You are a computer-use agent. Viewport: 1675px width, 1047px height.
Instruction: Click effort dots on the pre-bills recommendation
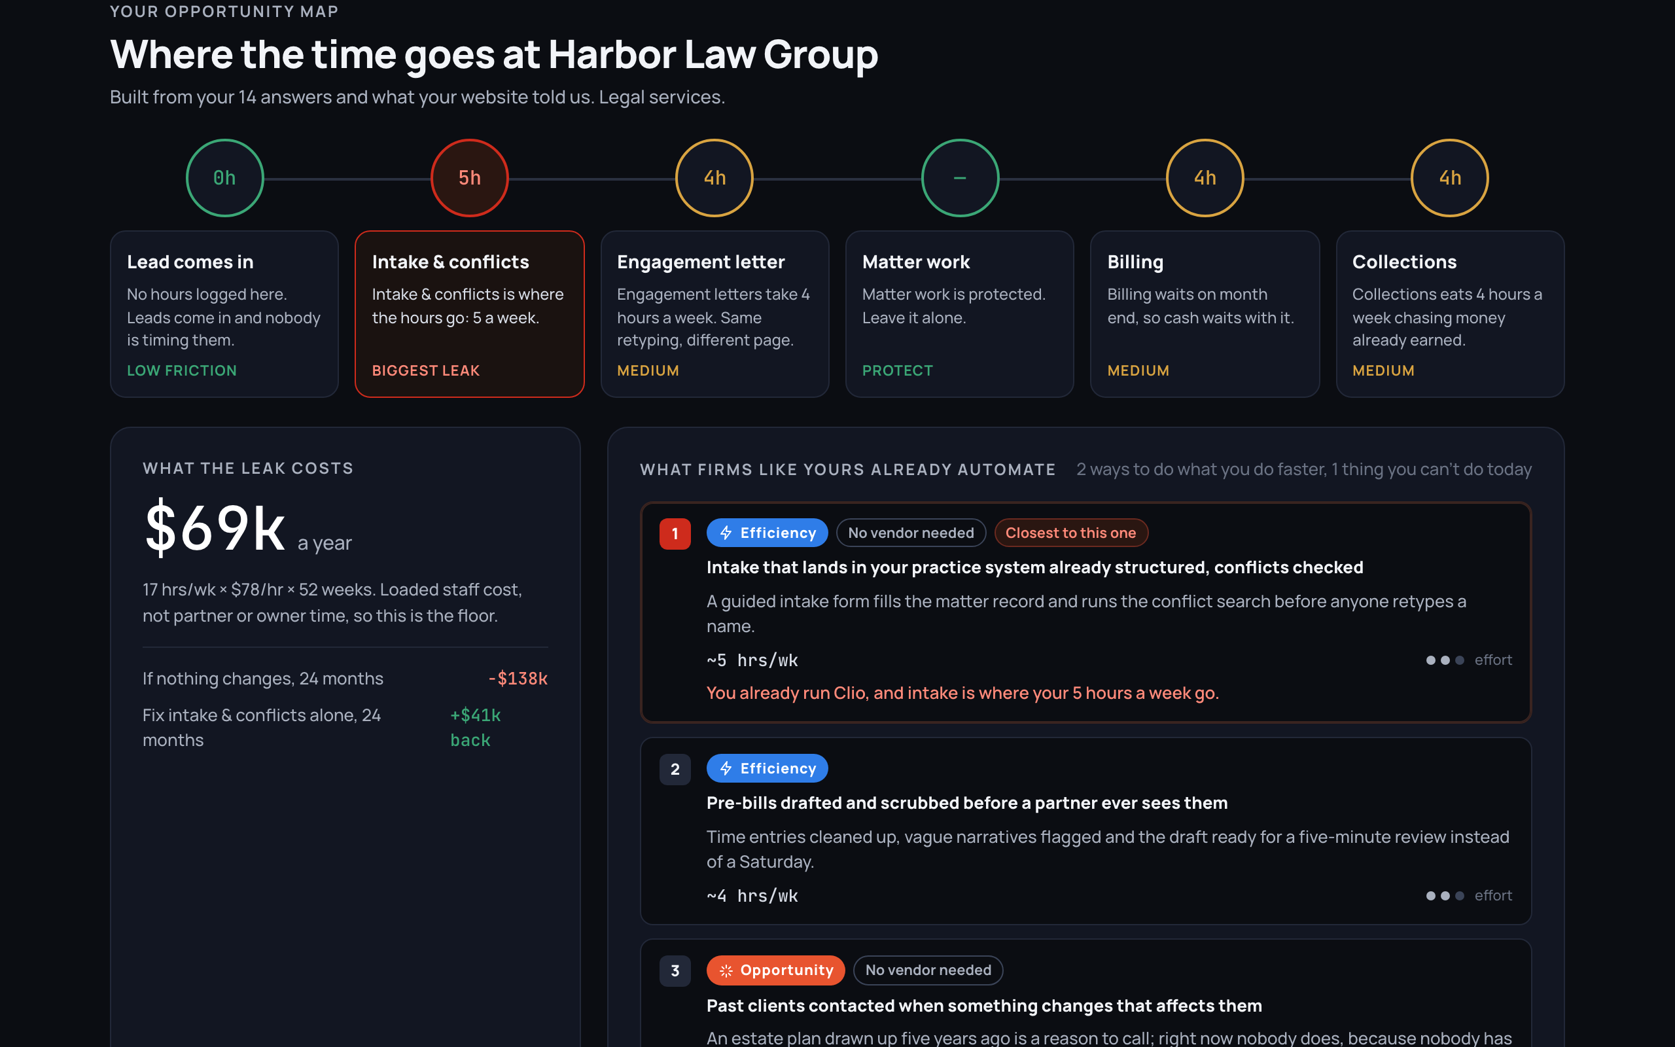1445,895
